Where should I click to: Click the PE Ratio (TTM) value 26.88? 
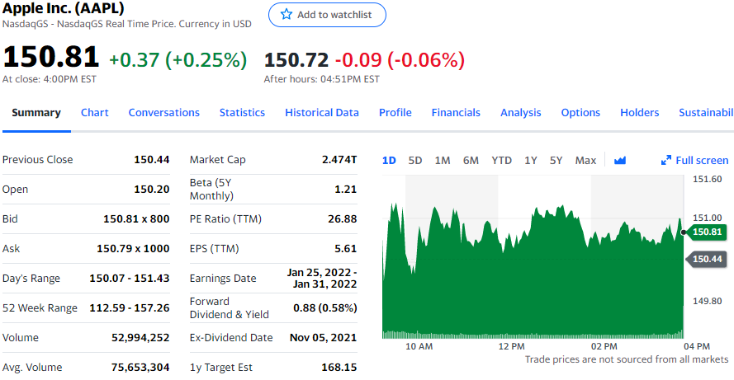(342, 218)
